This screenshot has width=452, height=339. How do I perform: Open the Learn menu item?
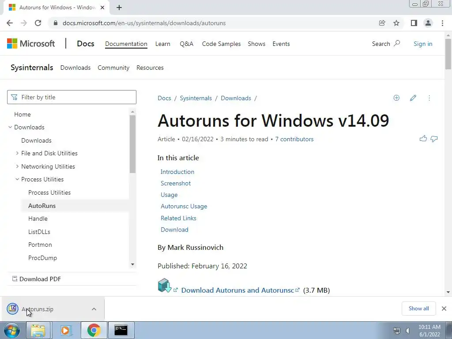(x=162, y=44)
